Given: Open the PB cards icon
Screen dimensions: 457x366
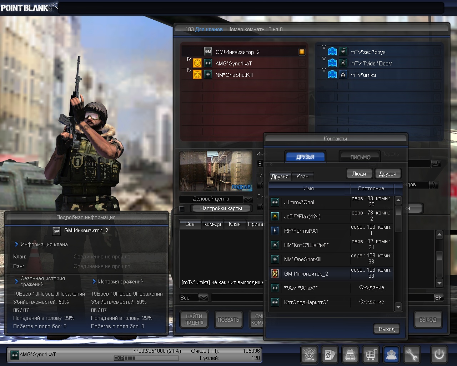Looking at the screenshot, I should point(330,355).
